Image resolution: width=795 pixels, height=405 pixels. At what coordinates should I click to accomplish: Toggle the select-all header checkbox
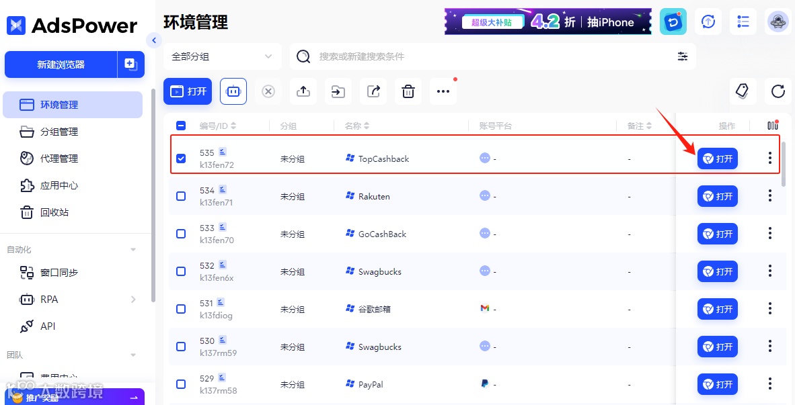click(x=181, y=126)
